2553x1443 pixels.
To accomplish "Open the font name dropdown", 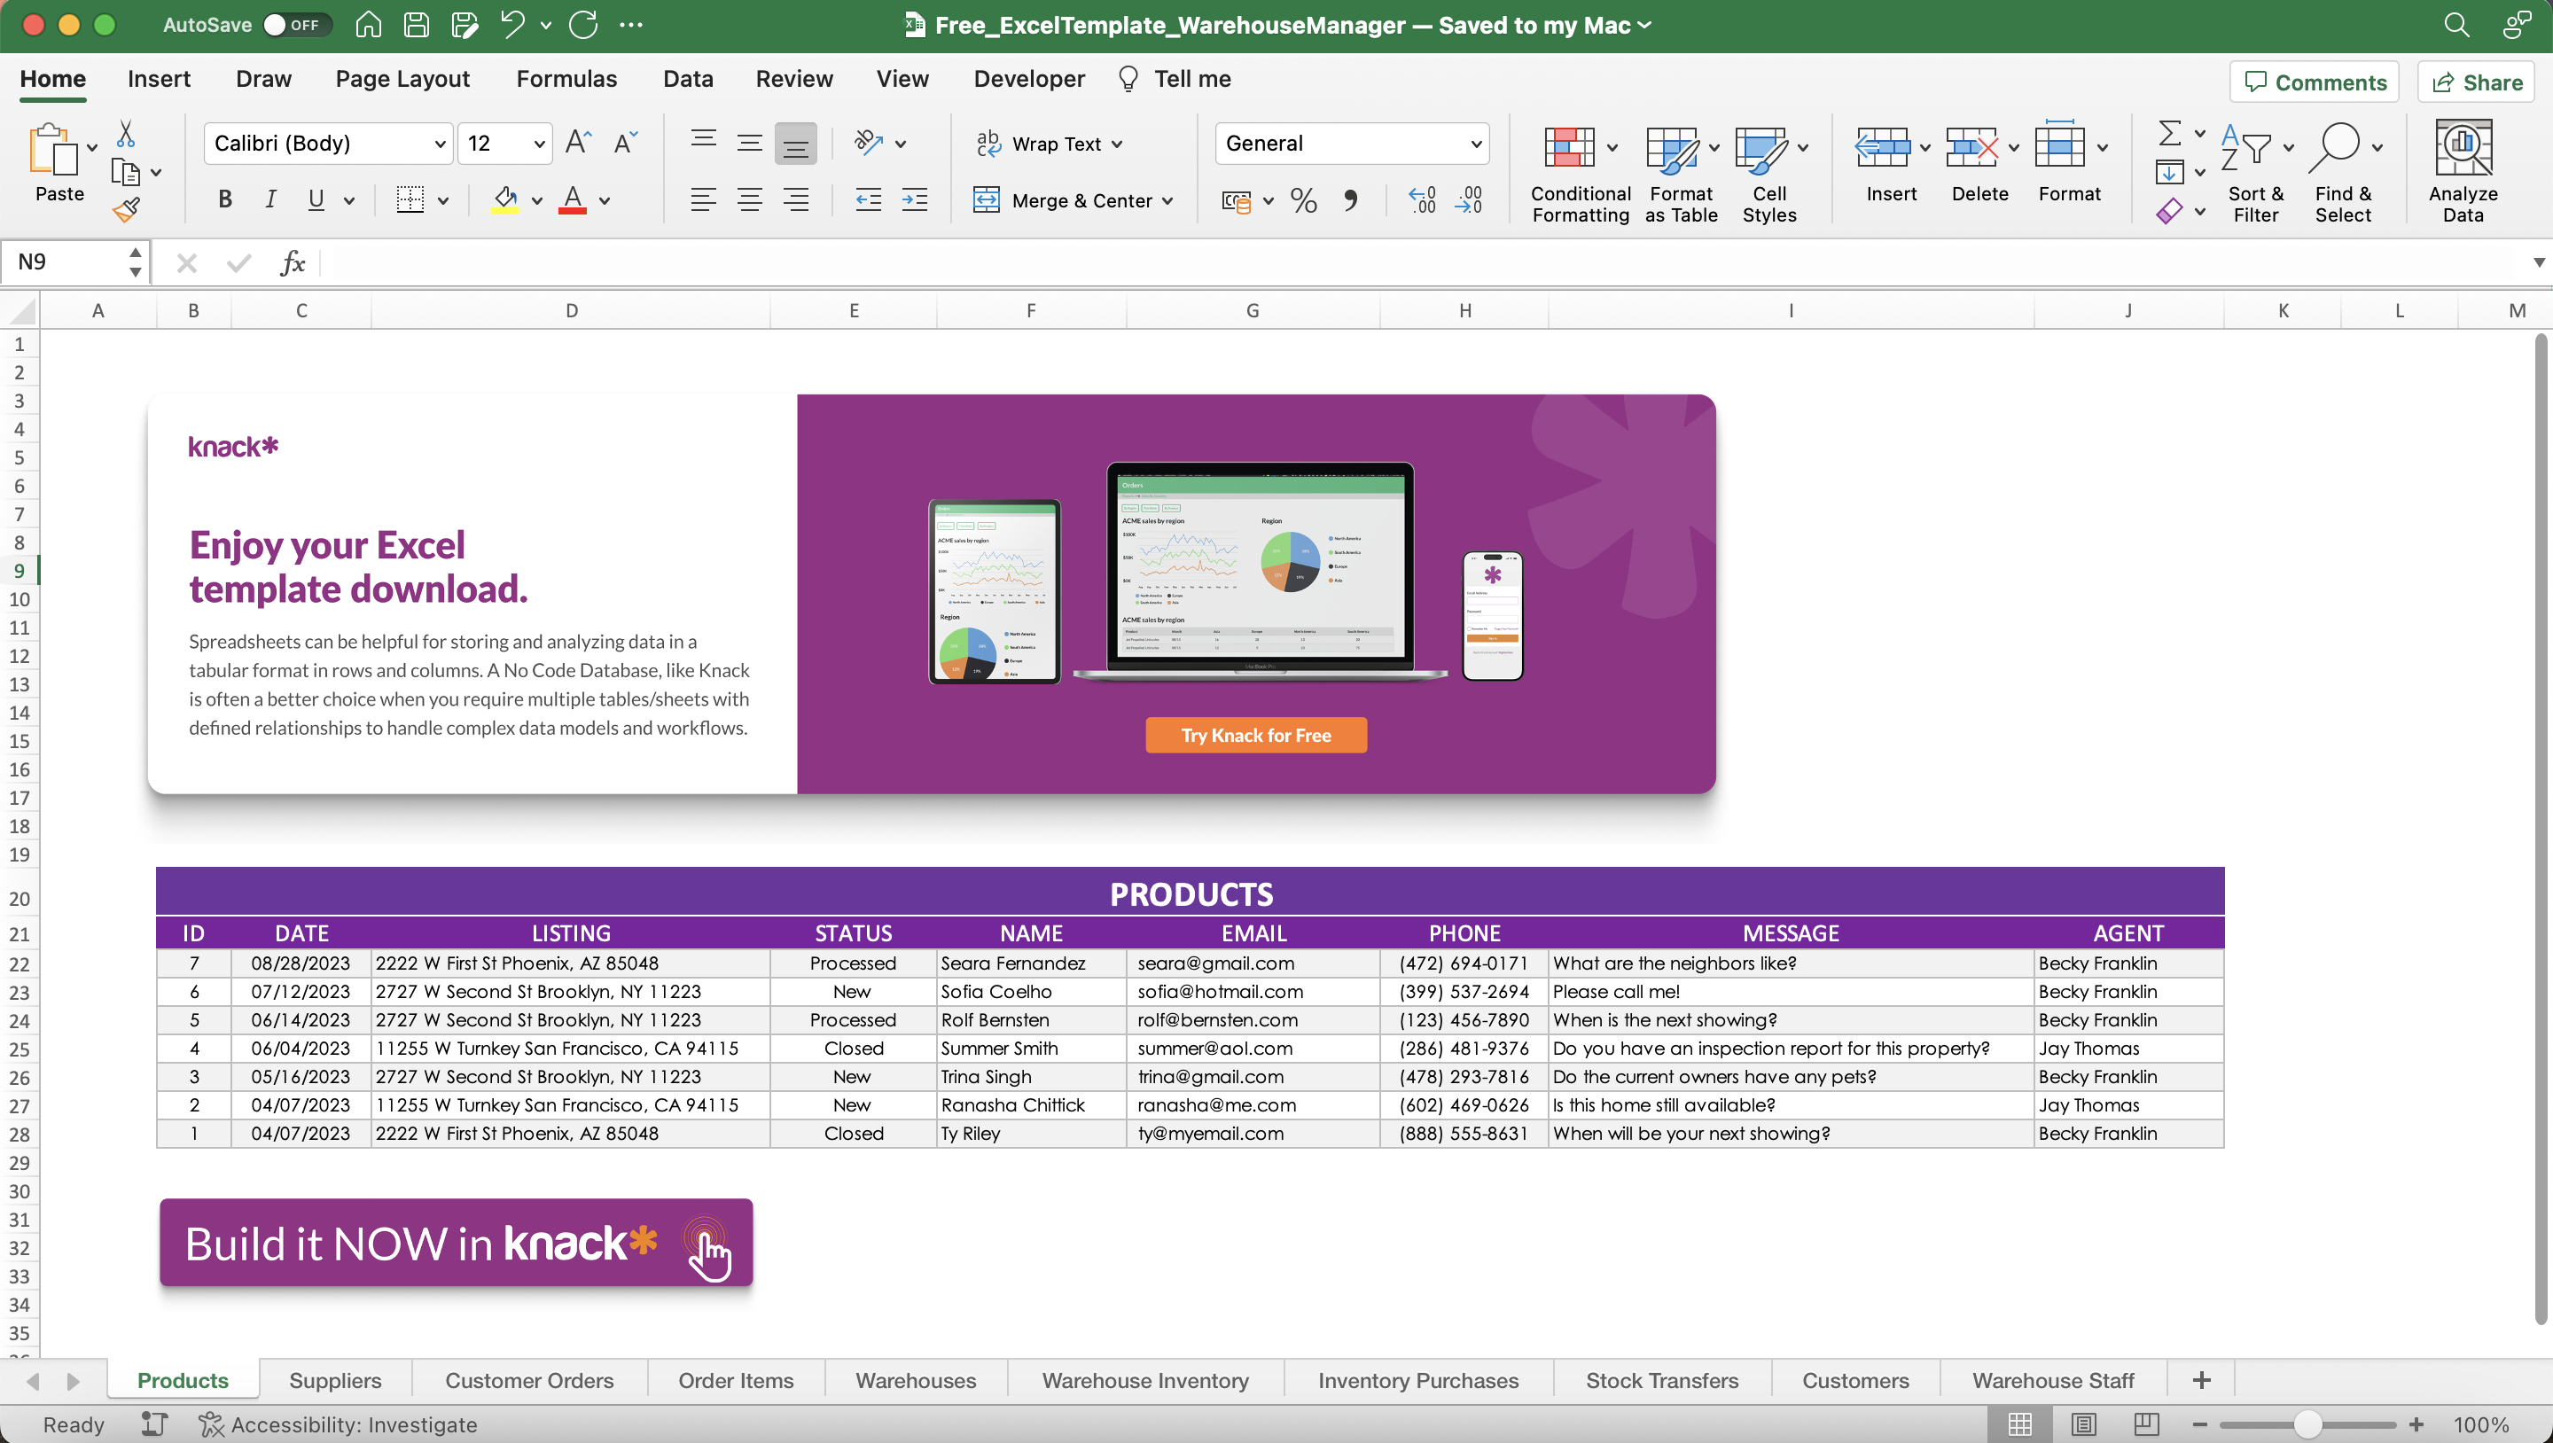I will pyautogui.click(x=440, y=143).
